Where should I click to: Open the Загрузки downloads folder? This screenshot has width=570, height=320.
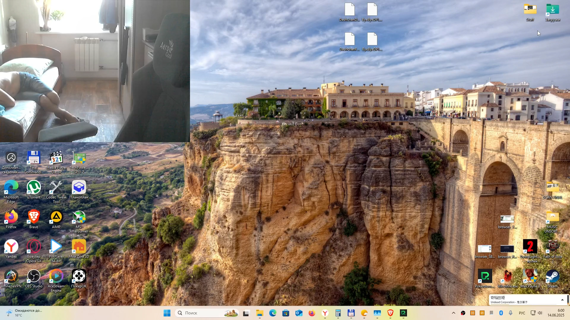552,12
